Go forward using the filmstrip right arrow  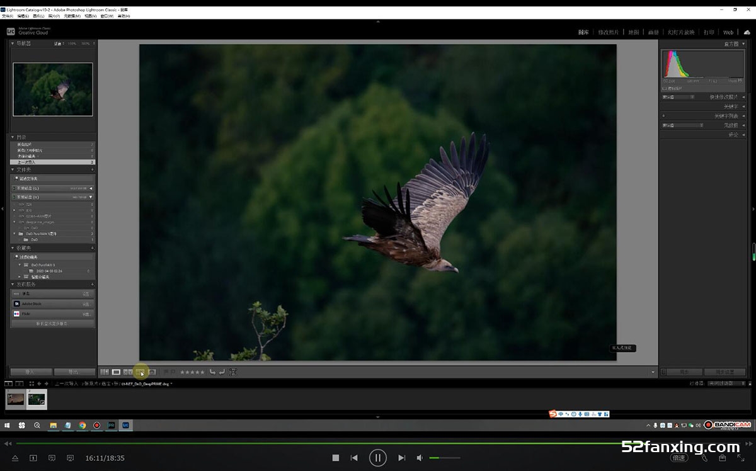click(x=47, y=383)
